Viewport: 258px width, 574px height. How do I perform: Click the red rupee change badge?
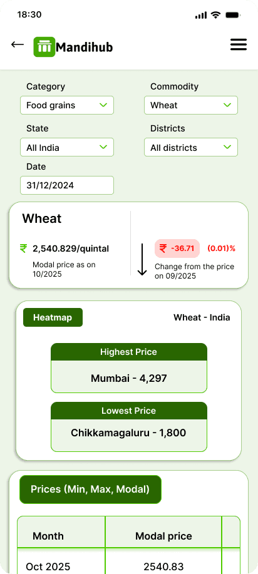(177, 249)
